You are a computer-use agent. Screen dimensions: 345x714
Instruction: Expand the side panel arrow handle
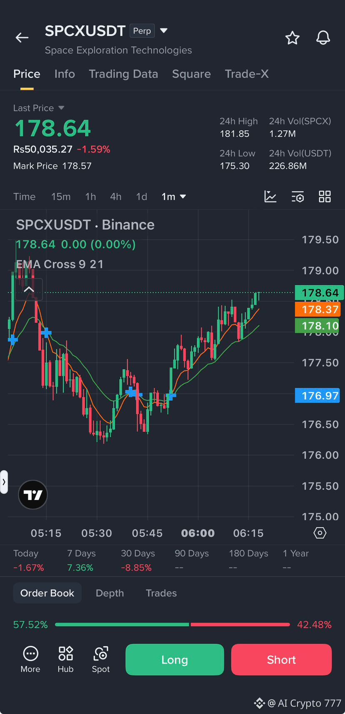tap(4, 482)
